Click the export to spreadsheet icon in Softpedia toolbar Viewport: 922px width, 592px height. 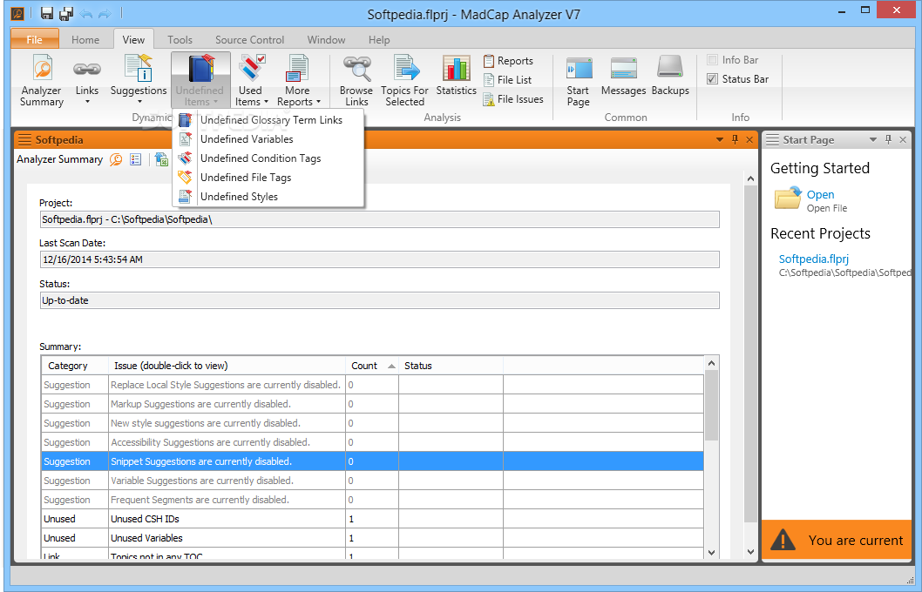point(161,159)
